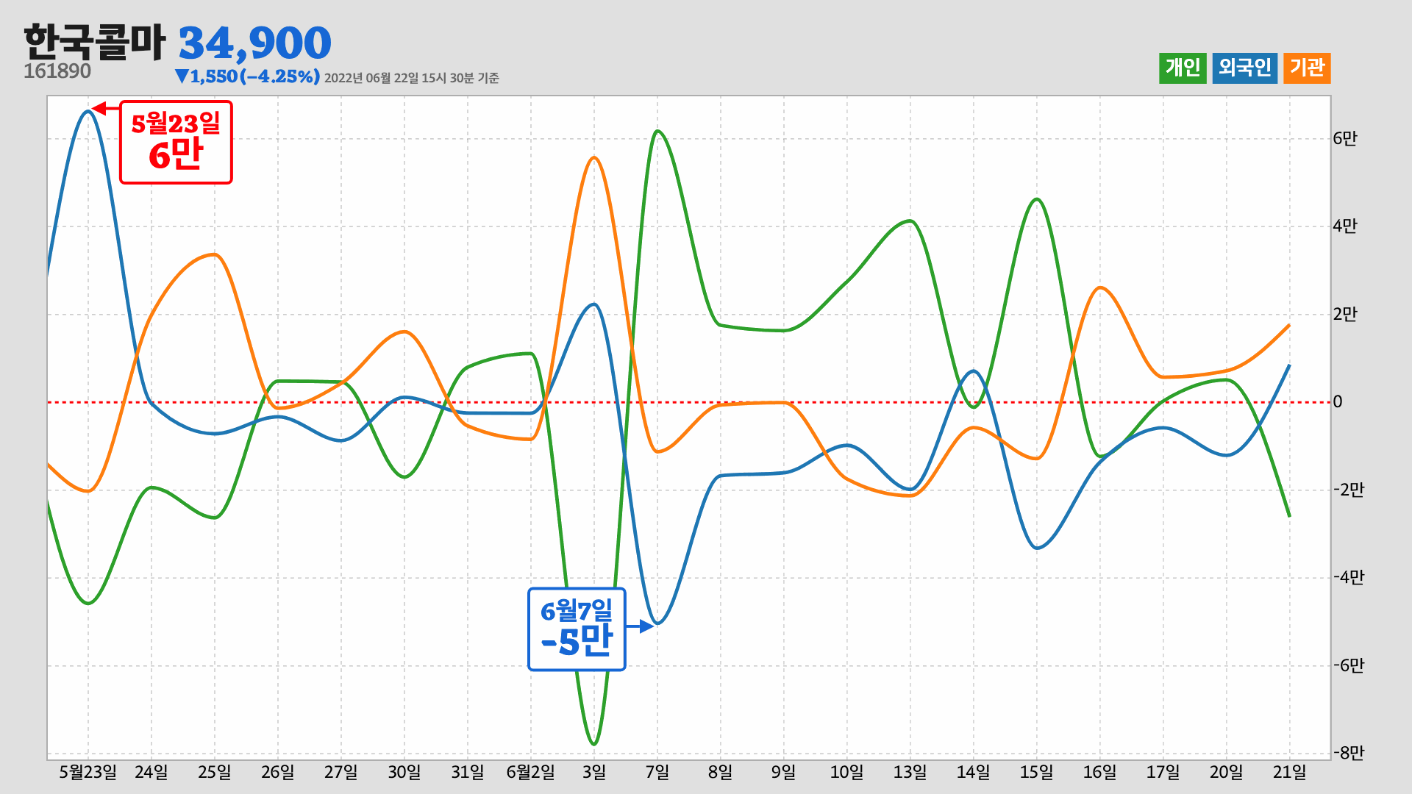Click the blue line trough on 7일
The width and height of the screenshot is (1412, 794).
[x=657, y=623]
